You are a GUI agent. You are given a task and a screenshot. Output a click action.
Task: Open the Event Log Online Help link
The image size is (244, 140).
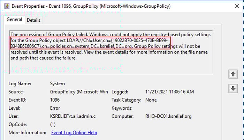pos(74,133)
